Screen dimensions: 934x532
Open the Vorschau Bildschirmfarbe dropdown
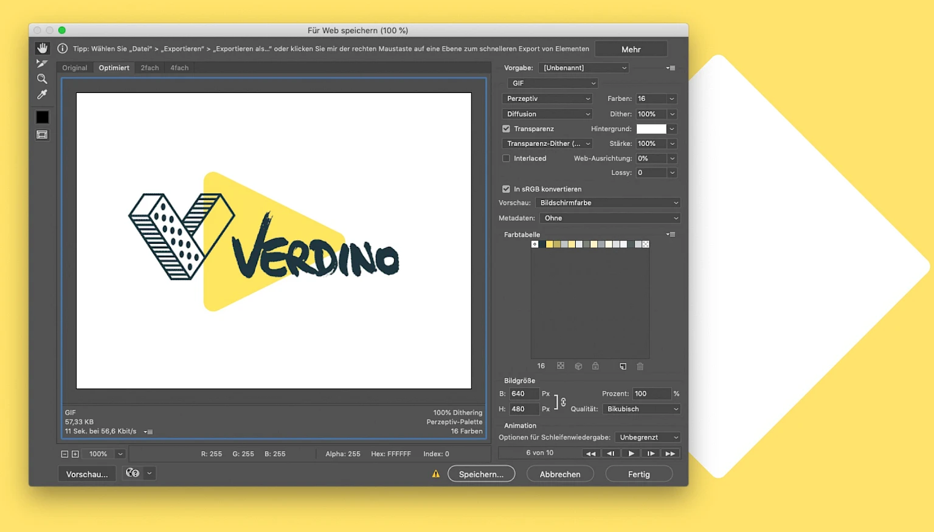coord(609,202)
